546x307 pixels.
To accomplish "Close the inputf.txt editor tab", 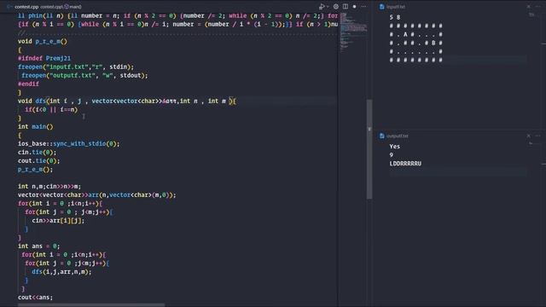I will click(529, 7).
